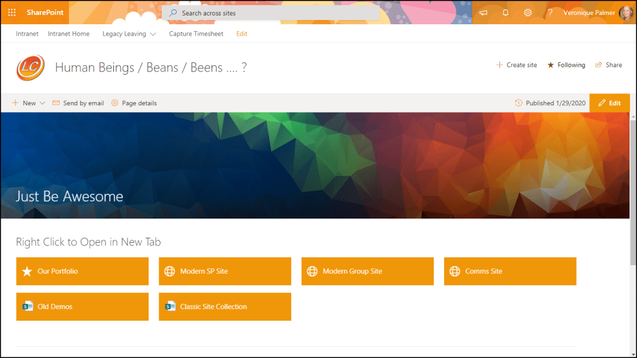Click the Share button in header

pyautogui.click(x=608, y=65)
